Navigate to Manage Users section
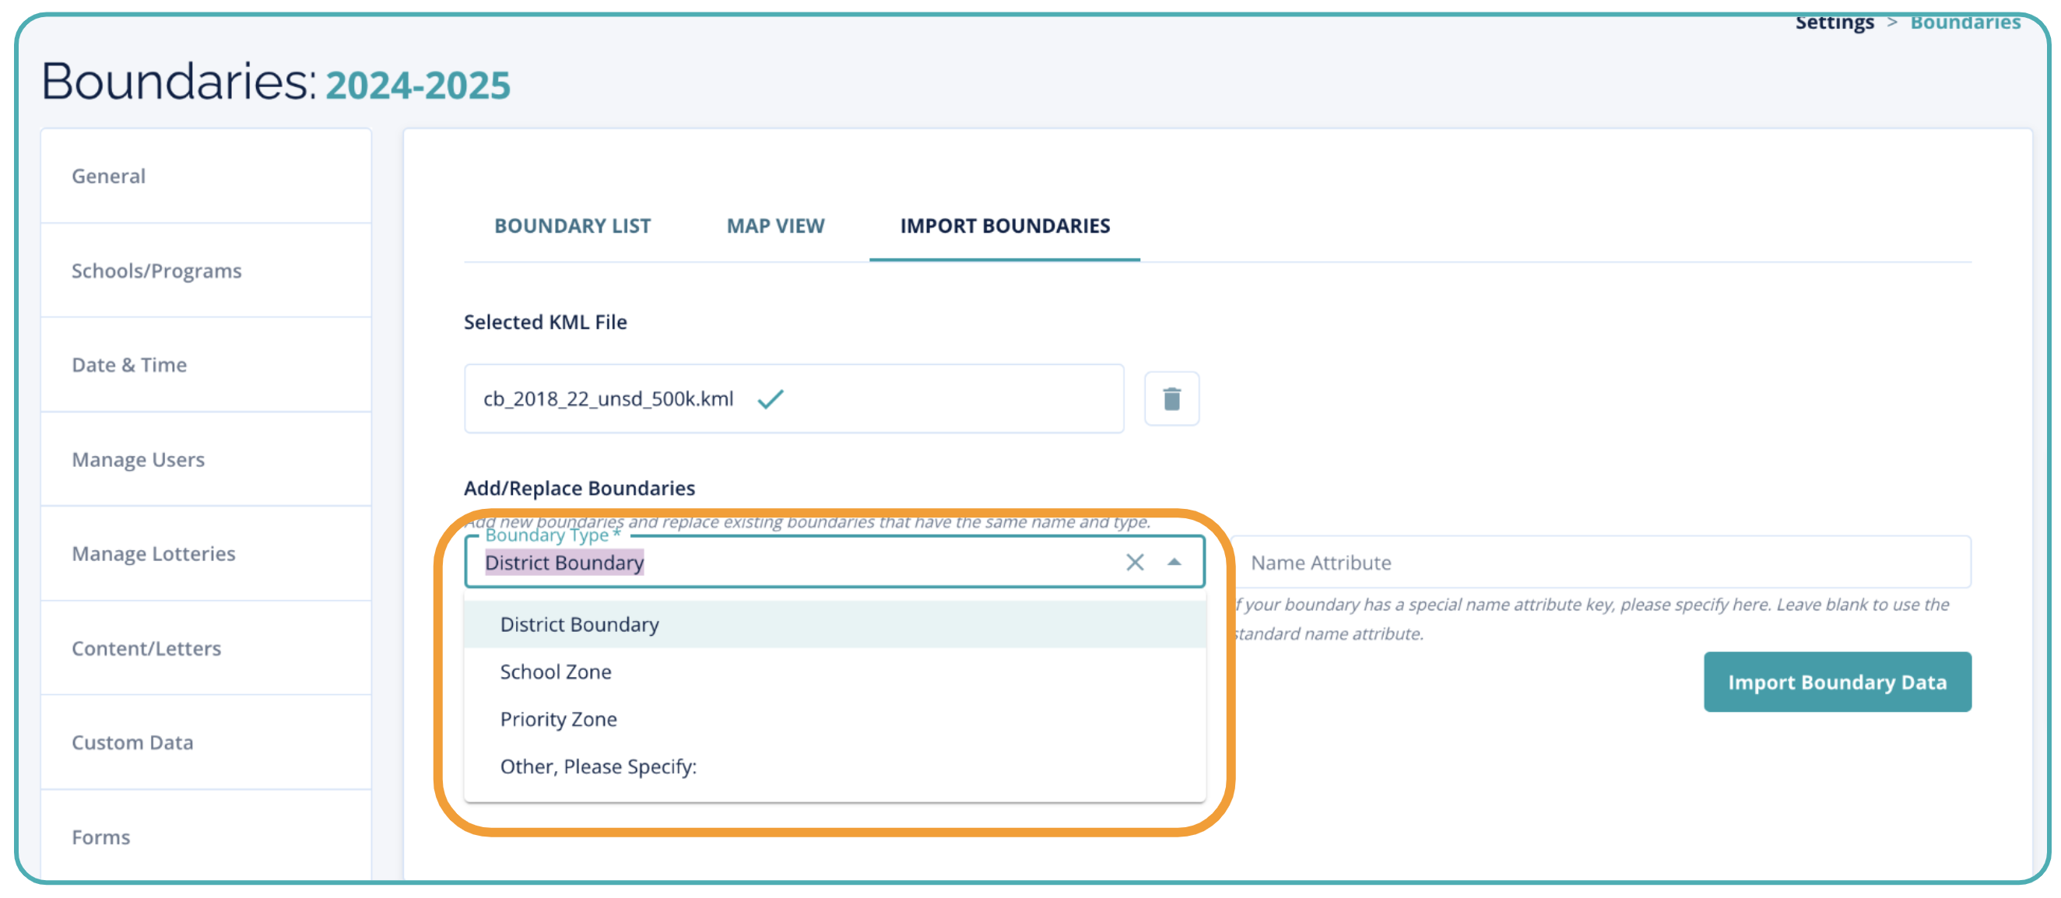The image size is (2061, 898). (138, 459)
